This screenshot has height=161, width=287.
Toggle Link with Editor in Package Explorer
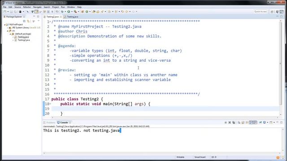pos(28,21)
